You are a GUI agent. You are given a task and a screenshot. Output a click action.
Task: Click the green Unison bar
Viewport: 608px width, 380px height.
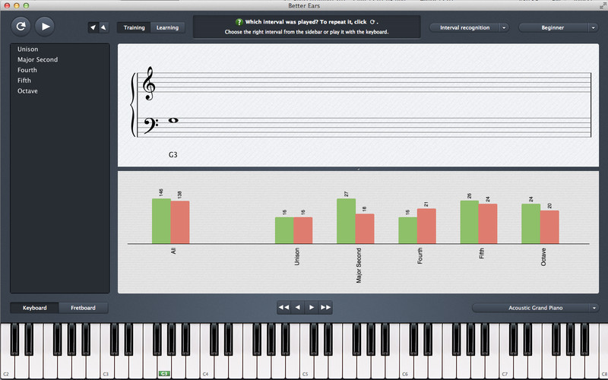pyautogui.click(x=284, y=230)
